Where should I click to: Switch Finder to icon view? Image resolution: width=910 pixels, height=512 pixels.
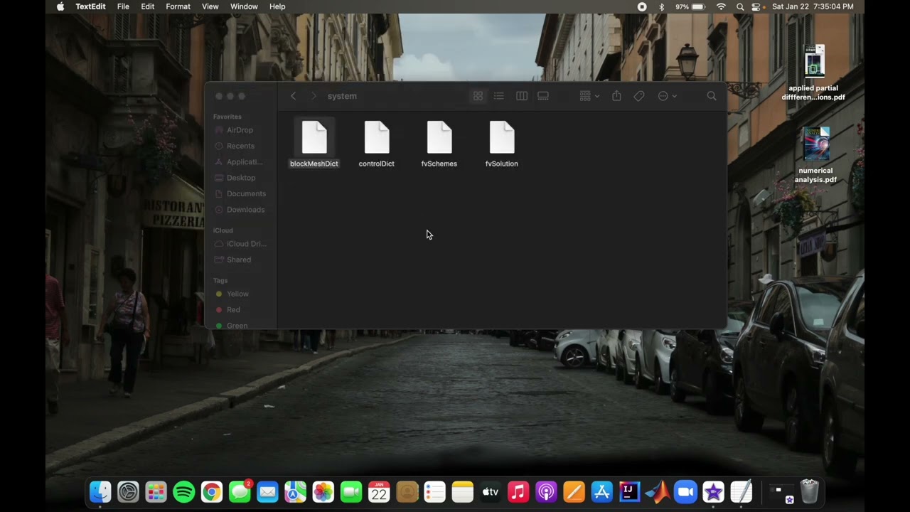pos(478,96)
